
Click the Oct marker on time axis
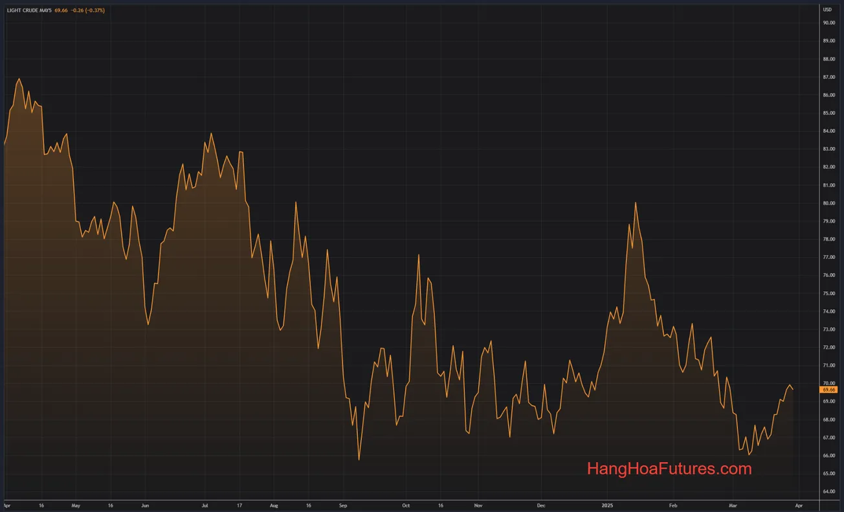pos(406,505)
